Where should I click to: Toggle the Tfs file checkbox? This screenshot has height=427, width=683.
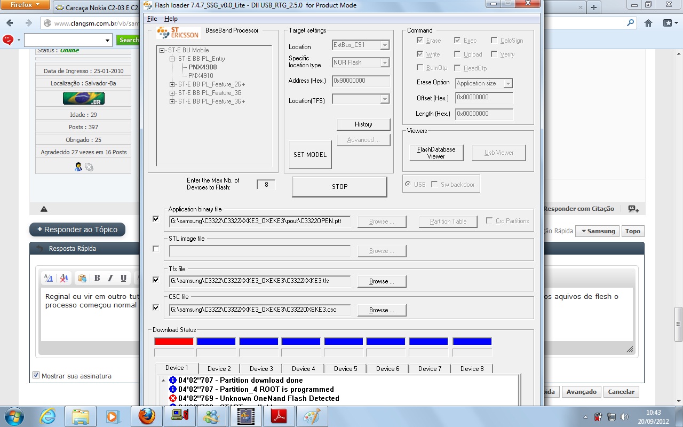[156, 279]
